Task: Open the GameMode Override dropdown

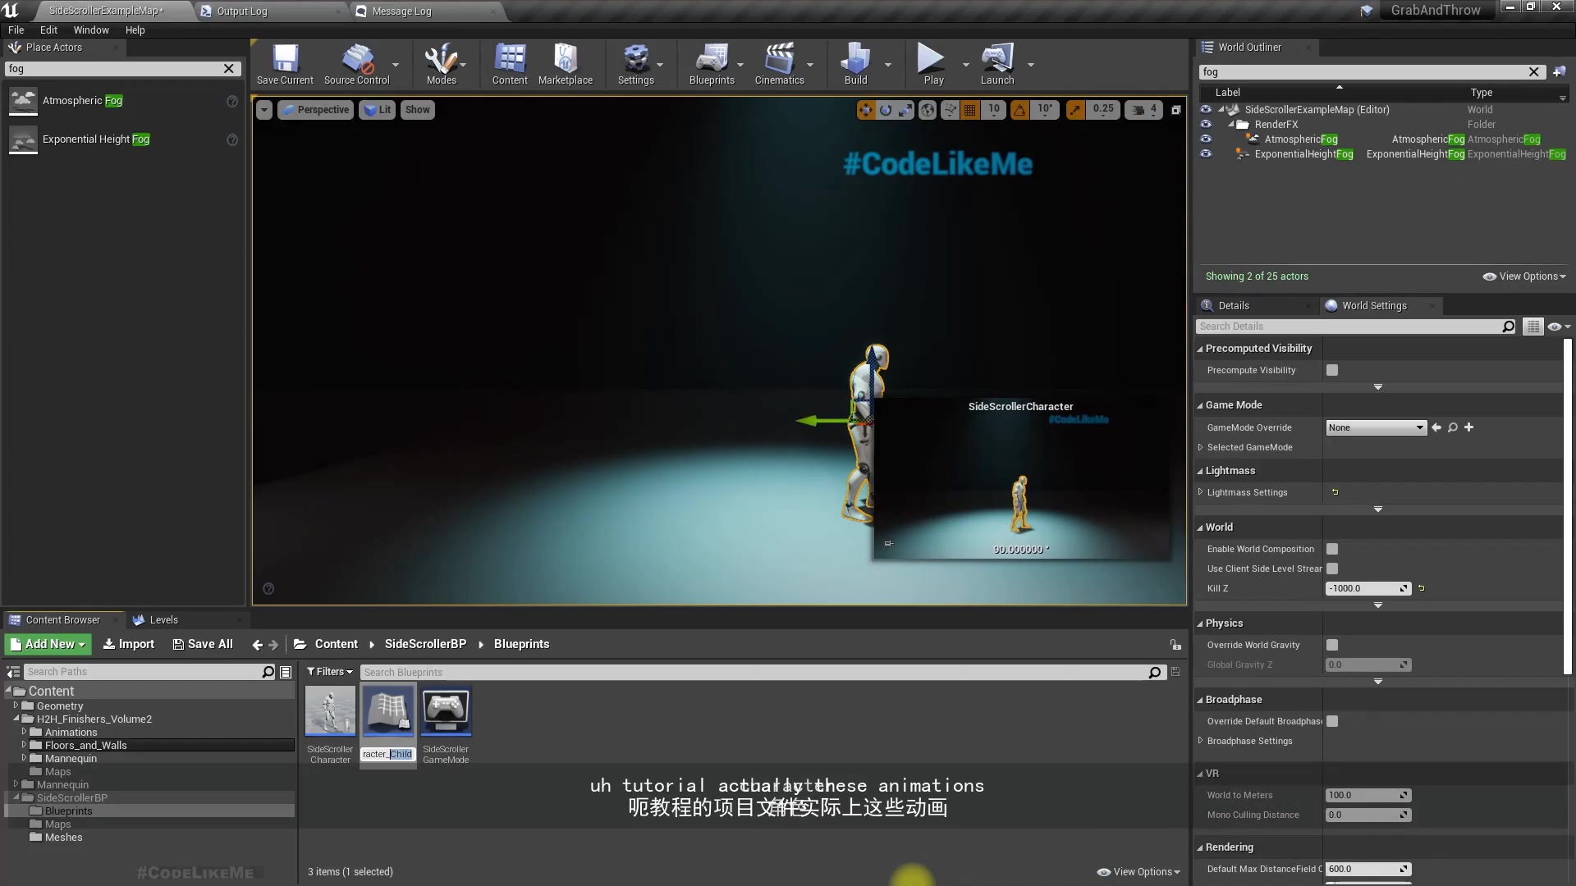Action: point(1376,427)
